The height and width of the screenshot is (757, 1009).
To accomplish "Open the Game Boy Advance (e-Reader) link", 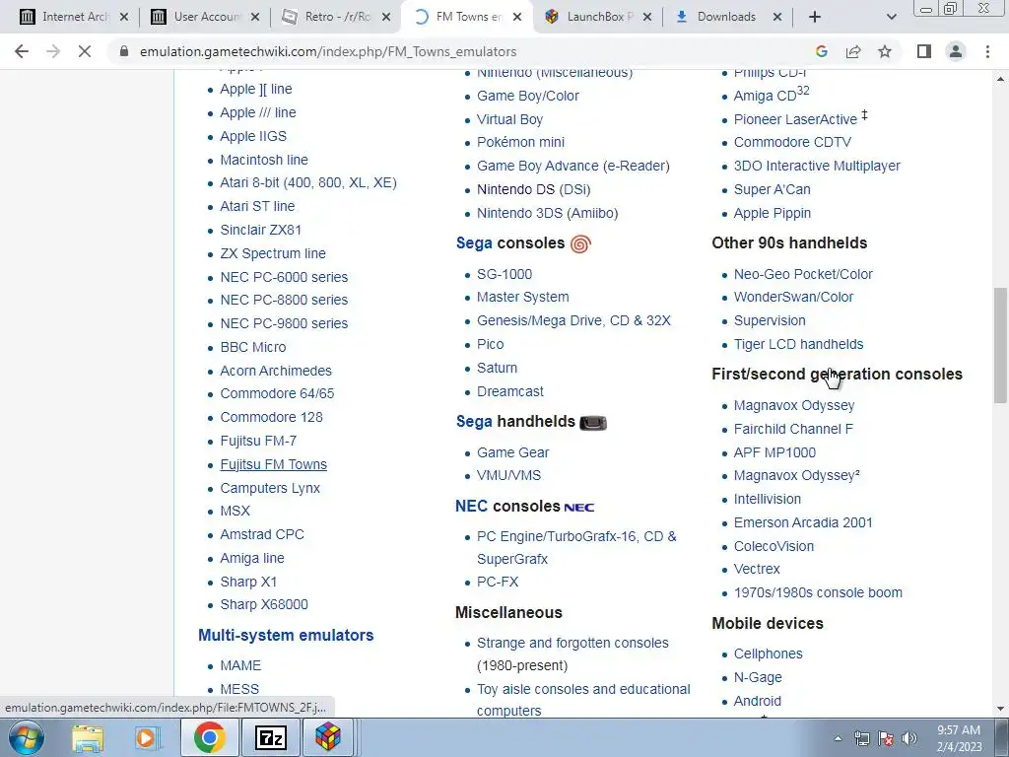I will click(572, 166).
